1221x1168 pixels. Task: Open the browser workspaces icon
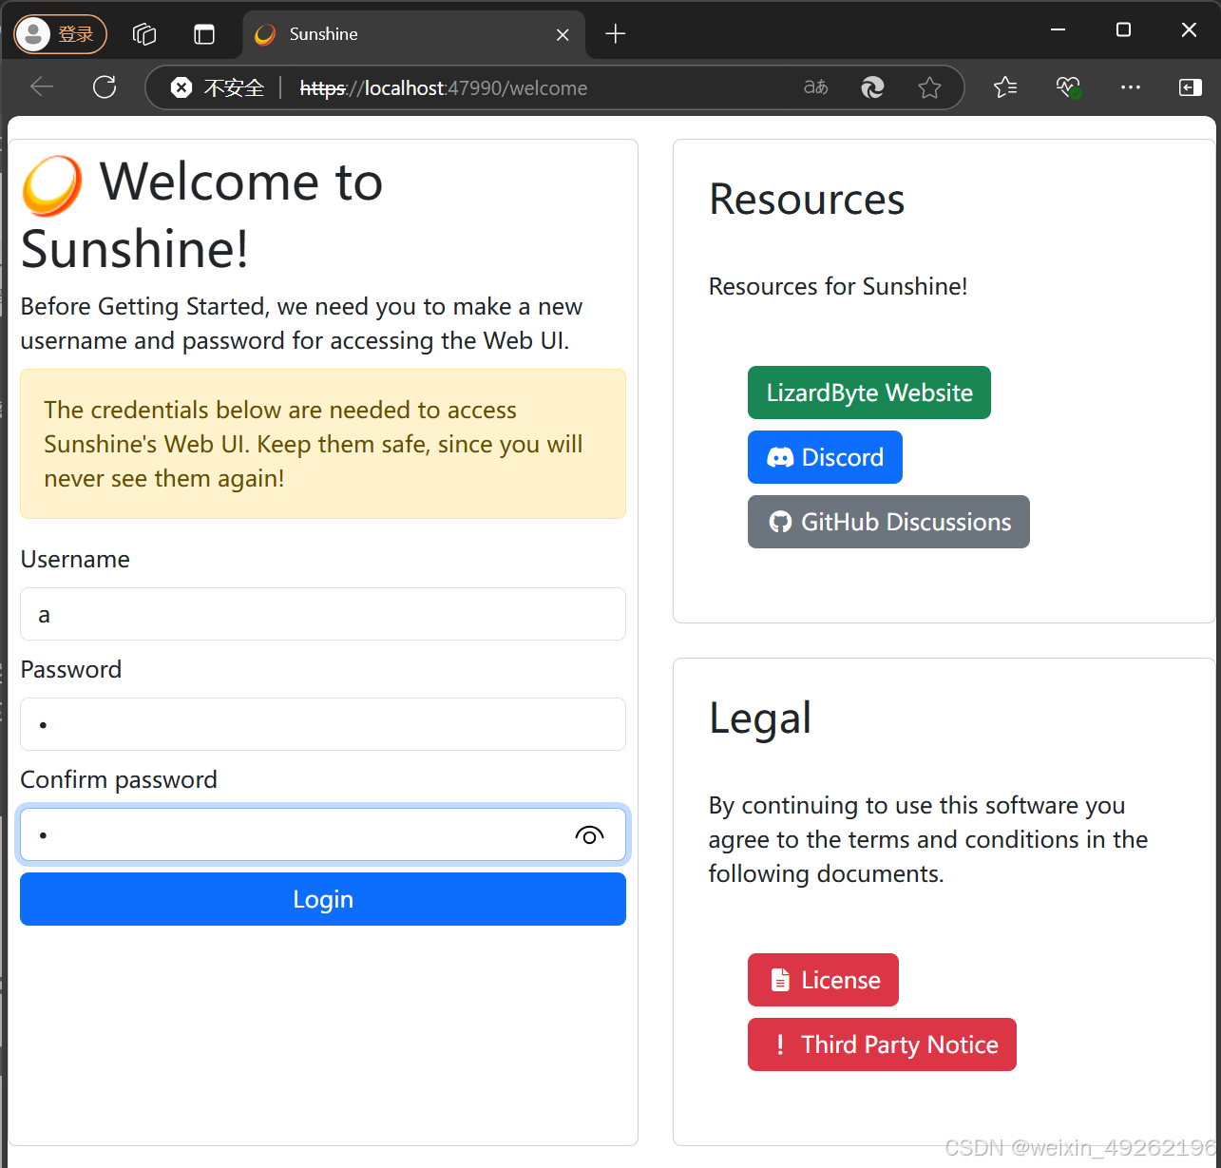click(144, 34)
